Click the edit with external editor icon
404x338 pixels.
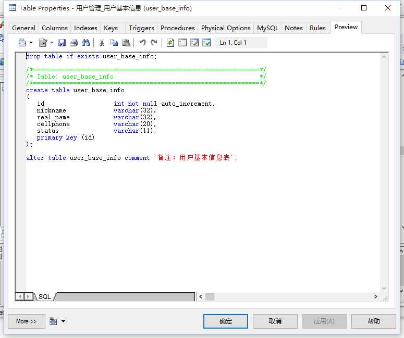point(43,43)
